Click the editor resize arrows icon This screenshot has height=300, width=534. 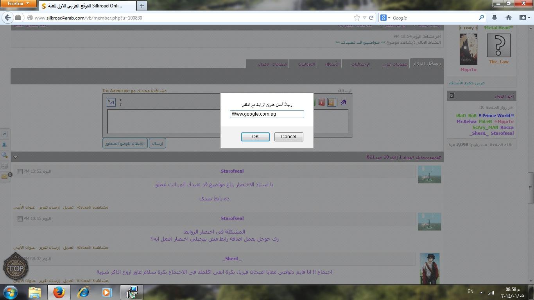120,102
